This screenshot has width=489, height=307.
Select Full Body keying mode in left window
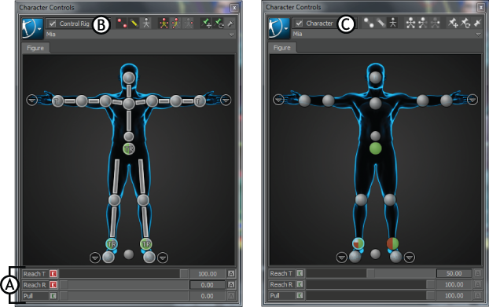pyautogui.click(x=164, y=24)
